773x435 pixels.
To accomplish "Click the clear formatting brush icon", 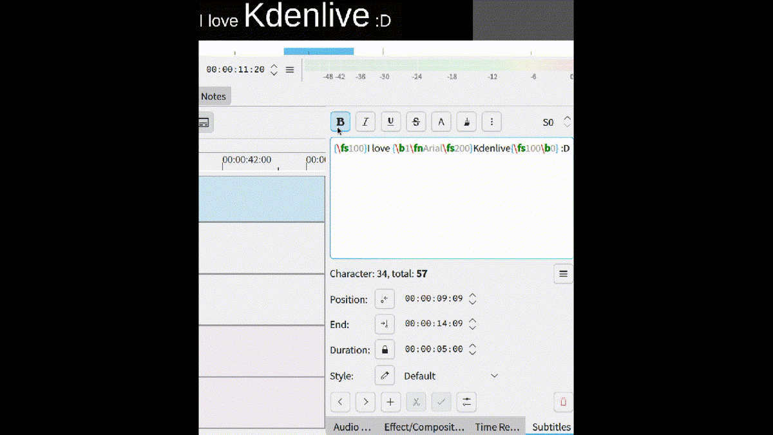I will tap(466, 122).
